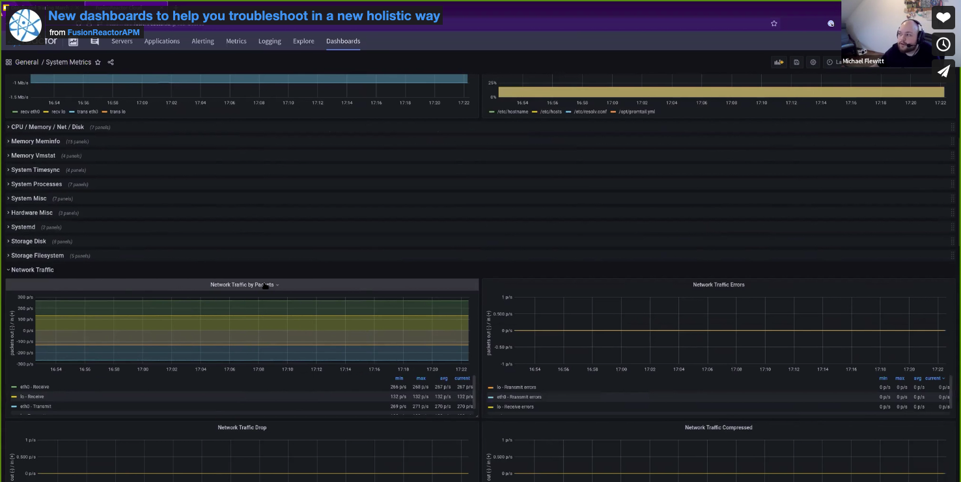This screenshot has width=961, height=482.
Task: Open the FusionReactorAPM channel avatar
Action: click(25, 25)
